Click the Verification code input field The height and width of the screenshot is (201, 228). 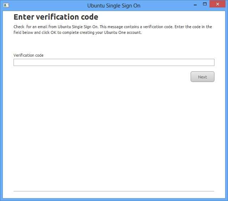coord(114,62)
